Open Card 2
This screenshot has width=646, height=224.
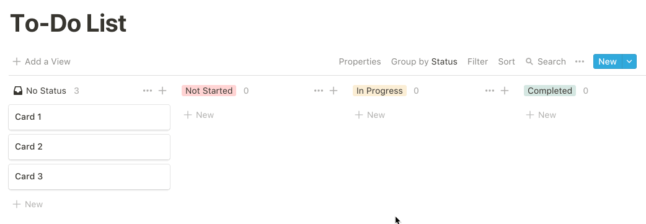point(89,147)
